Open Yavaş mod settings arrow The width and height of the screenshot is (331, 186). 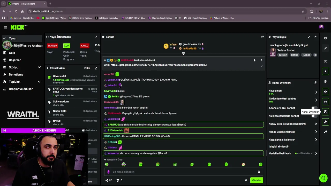pos(316,92)
